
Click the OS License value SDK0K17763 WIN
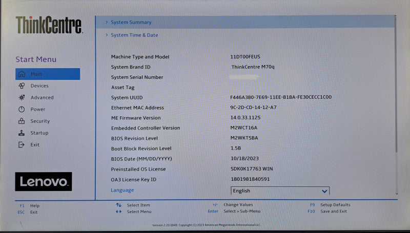(252, 169)
